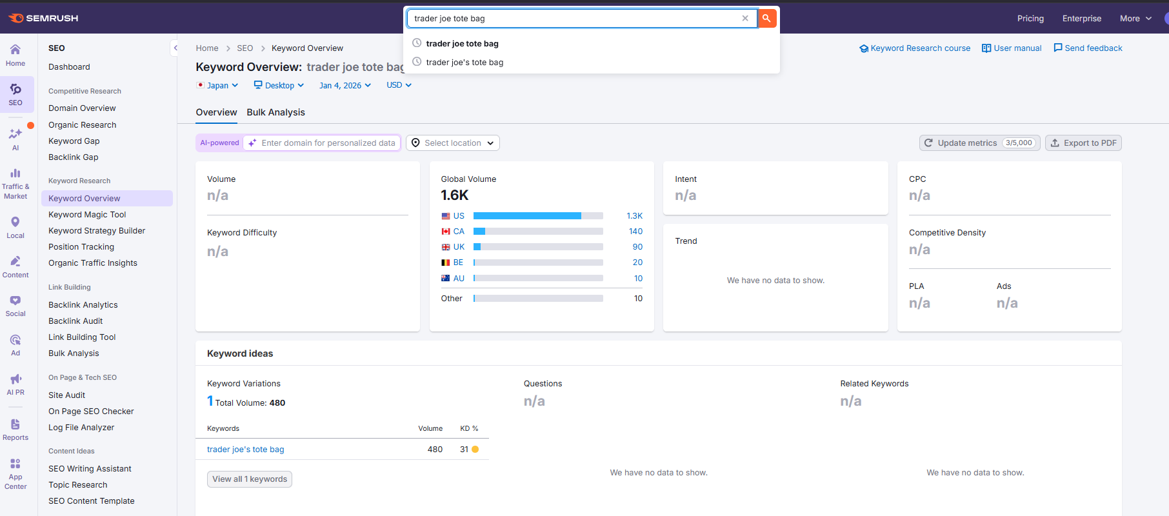Click the orange search button
The image size is (1169, 516).
click(766, 18)
